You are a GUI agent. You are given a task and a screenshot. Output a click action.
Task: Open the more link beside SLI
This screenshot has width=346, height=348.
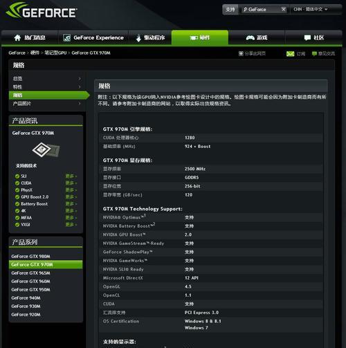(71, 176)
